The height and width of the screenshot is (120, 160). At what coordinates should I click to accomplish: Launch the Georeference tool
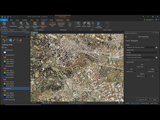point(13,24)
